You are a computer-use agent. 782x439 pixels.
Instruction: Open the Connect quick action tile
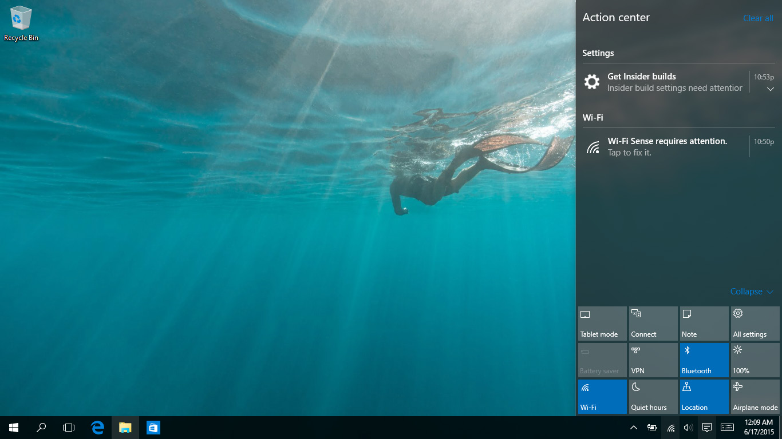[x=653, y=324]
